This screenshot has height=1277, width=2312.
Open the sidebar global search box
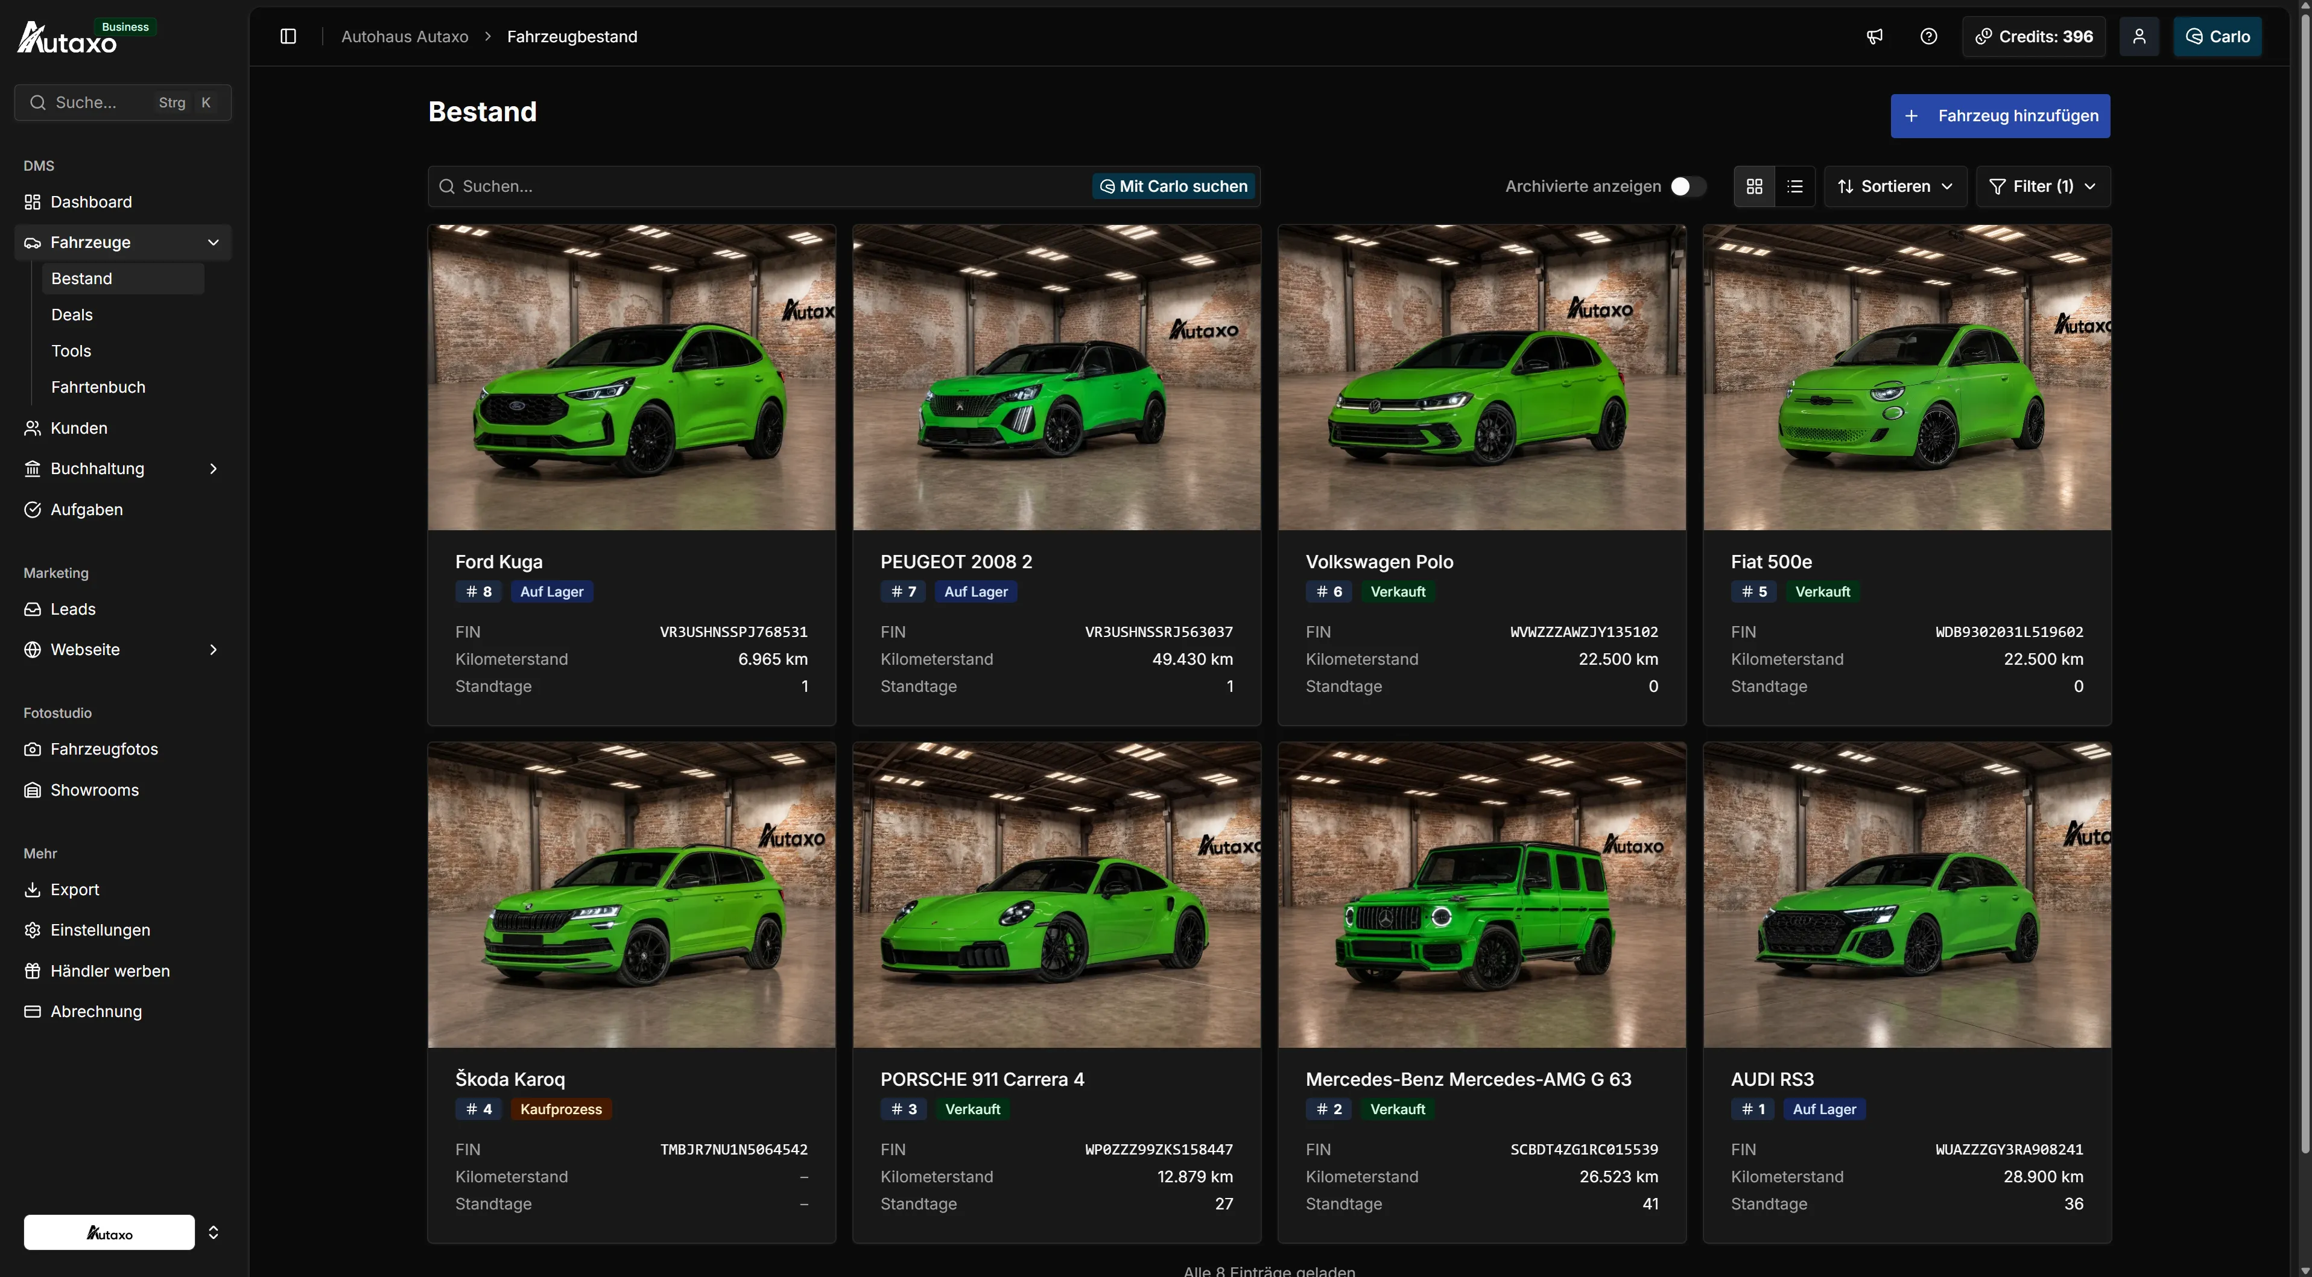[123, 103]
